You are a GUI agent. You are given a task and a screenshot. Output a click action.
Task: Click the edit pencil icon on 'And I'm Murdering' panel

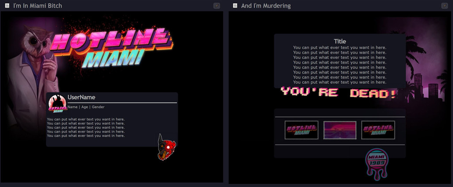(x=445, y=6)
